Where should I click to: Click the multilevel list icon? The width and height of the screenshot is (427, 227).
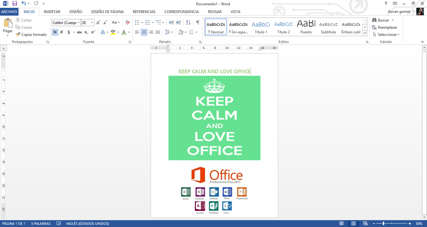(x=159, y=22)
